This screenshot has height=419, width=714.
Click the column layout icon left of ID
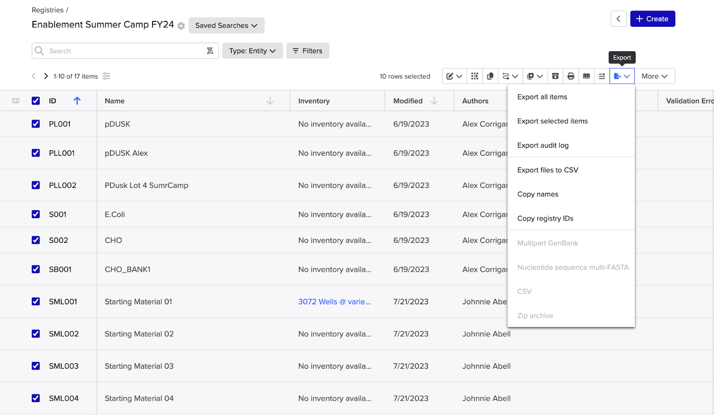coord(16,101)
